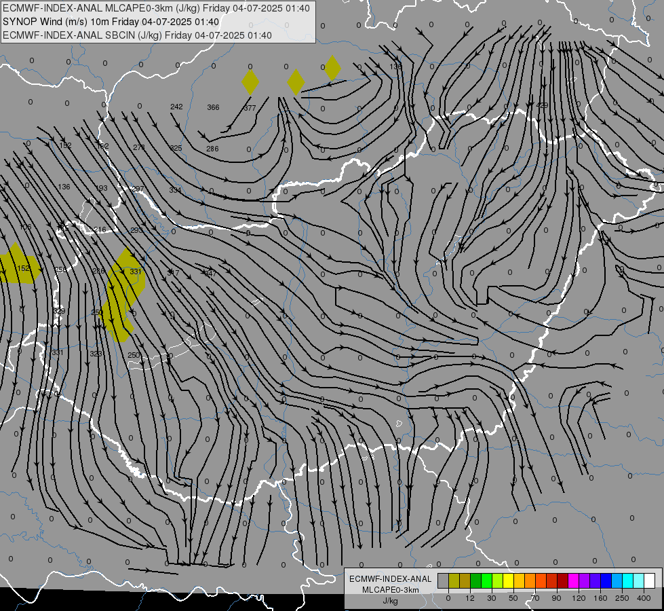Click the MLCAPE0-3km title line in header
This screenshot has width=664, height=611.
pyautogui.click(x=156, y=8)
